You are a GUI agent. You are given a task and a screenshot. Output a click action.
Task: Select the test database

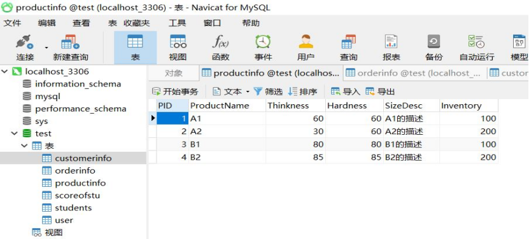43,133
